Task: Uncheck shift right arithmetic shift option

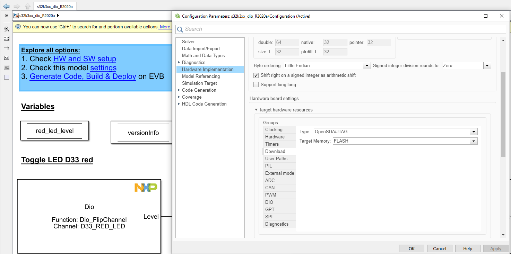Action: tap(256, 75)
